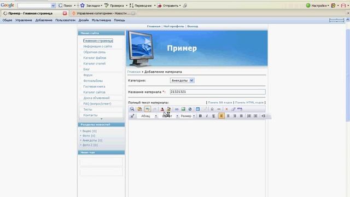Image resolution: width=350 pixels, height=197 pixels.
Task: Open the Помощь admin menu
Action: pyautogui.click(x=120, y=20)
